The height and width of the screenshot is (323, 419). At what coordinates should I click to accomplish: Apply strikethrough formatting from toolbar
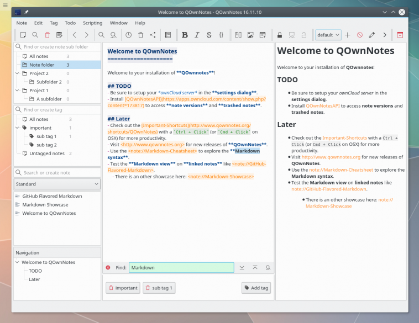coord(209,35)
